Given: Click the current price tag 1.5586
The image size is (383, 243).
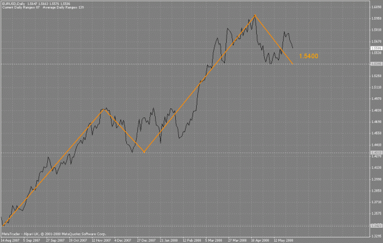Looking at the screenshot, I should (376, 48).
